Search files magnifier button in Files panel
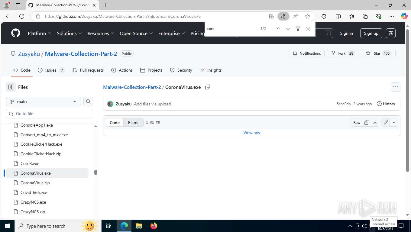The height and width of the screenshot is (232, 411). 88,101
